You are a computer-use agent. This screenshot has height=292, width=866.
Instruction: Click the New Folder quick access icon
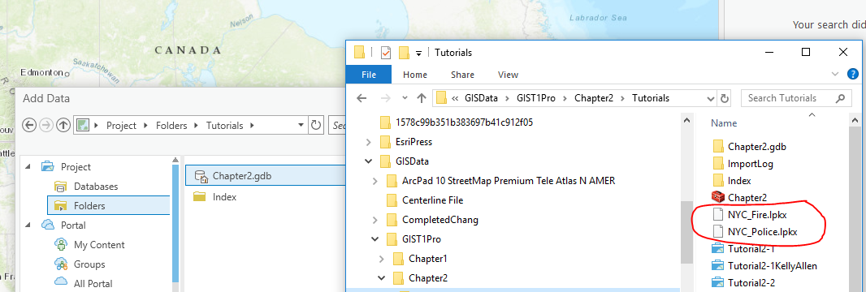pyautogui.click(x=404, y=53)
